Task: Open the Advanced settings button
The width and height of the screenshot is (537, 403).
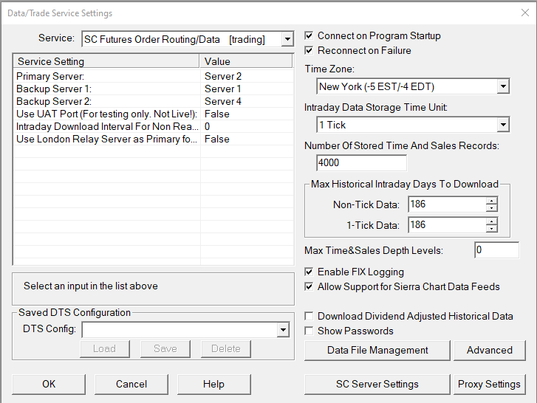Action: (x=490, y=351)
